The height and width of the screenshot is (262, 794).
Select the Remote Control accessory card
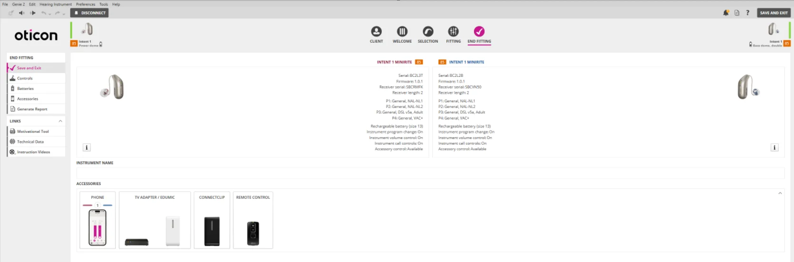click(x=253, y=220)
